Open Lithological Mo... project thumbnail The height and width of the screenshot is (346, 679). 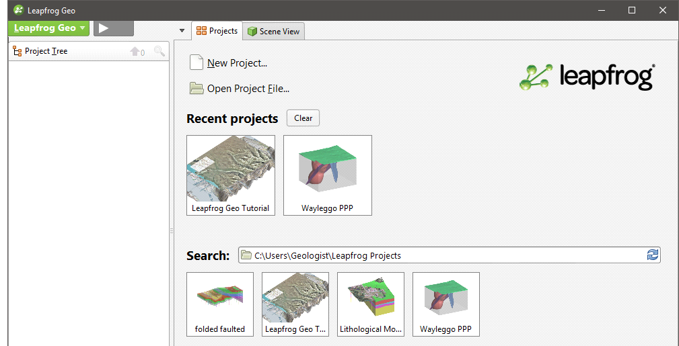[x=371, y=304]
